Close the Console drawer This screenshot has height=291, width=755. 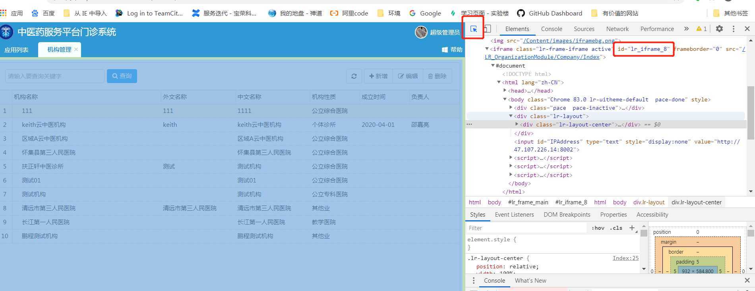tap(747, 281)
